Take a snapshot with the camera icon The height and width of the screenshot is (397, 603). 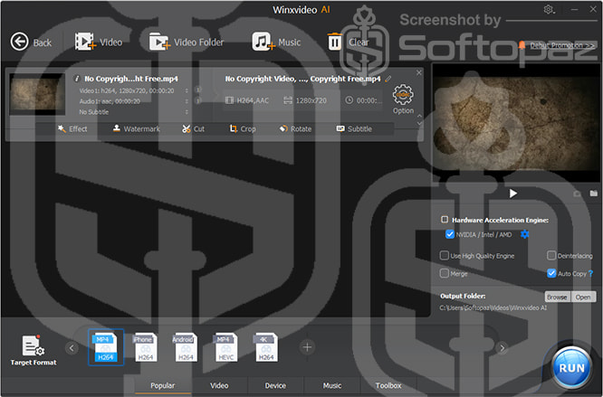click(577, 194)
